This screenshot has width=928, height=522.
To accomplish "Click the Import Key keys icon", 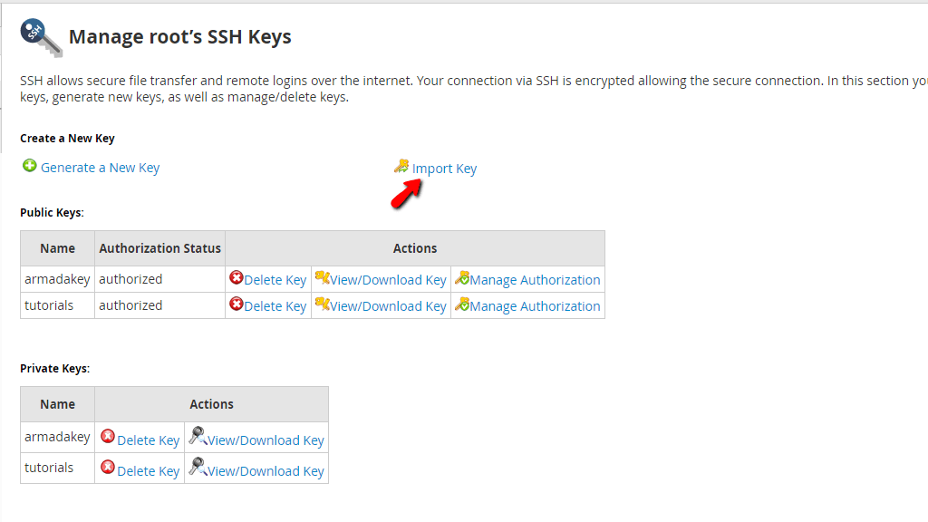I will (401, 167).
